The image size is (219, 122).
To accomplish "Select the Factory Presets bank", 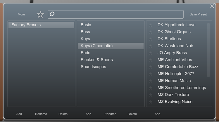I will 41,25.
